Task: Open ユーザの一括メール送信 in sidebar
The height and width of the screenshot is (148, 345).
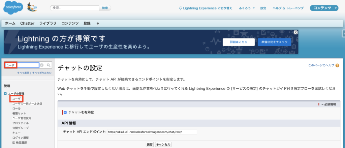Action: point(27,103)
